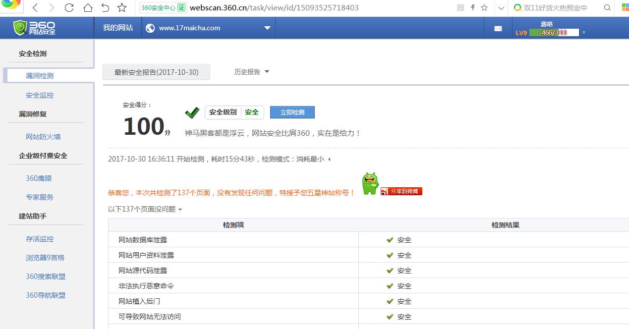Open the QR code grid icon in address bar

[x=460, y=8]
